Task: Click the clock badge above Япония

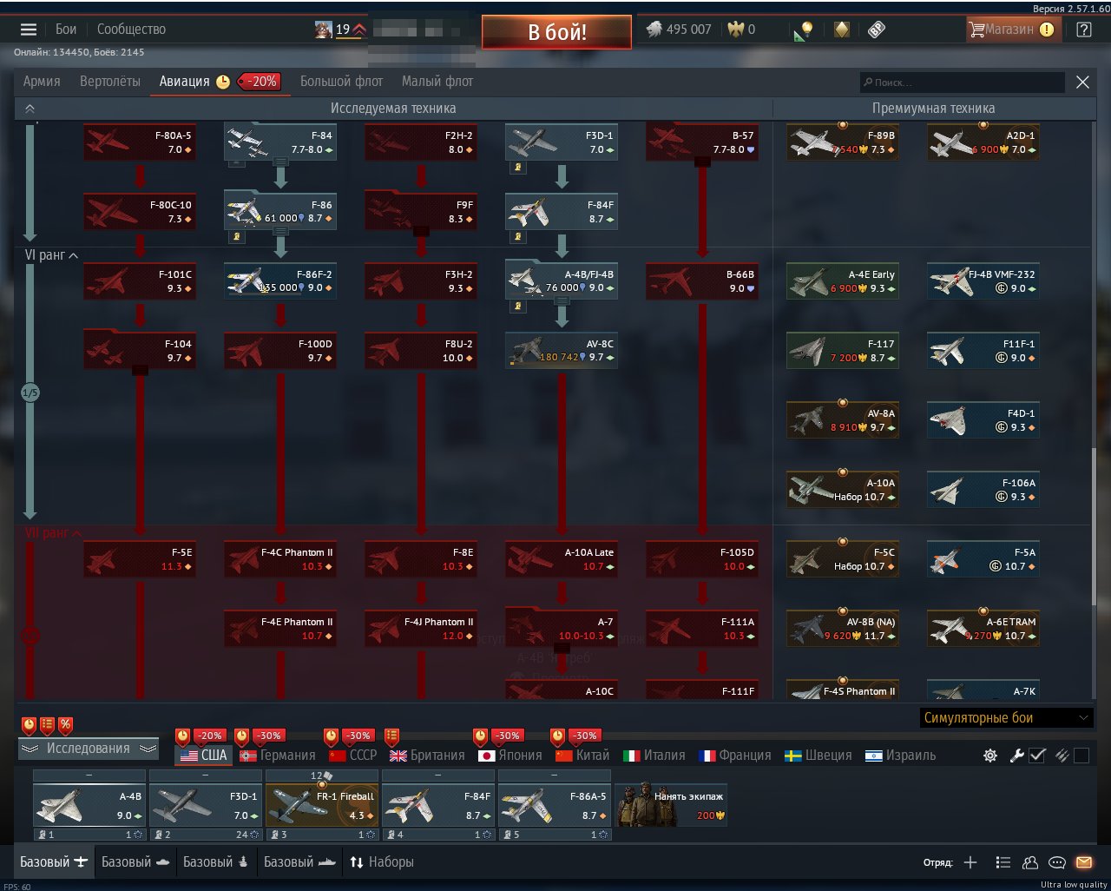Action: tap(480, 736)
